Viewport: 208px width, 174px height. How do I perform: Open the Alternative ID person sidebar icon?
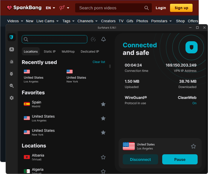[x=12, y=49]
